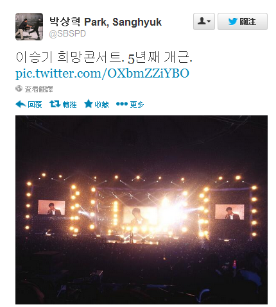
Task: Enlarge the concert stage photo
Action: pos(141,210)
